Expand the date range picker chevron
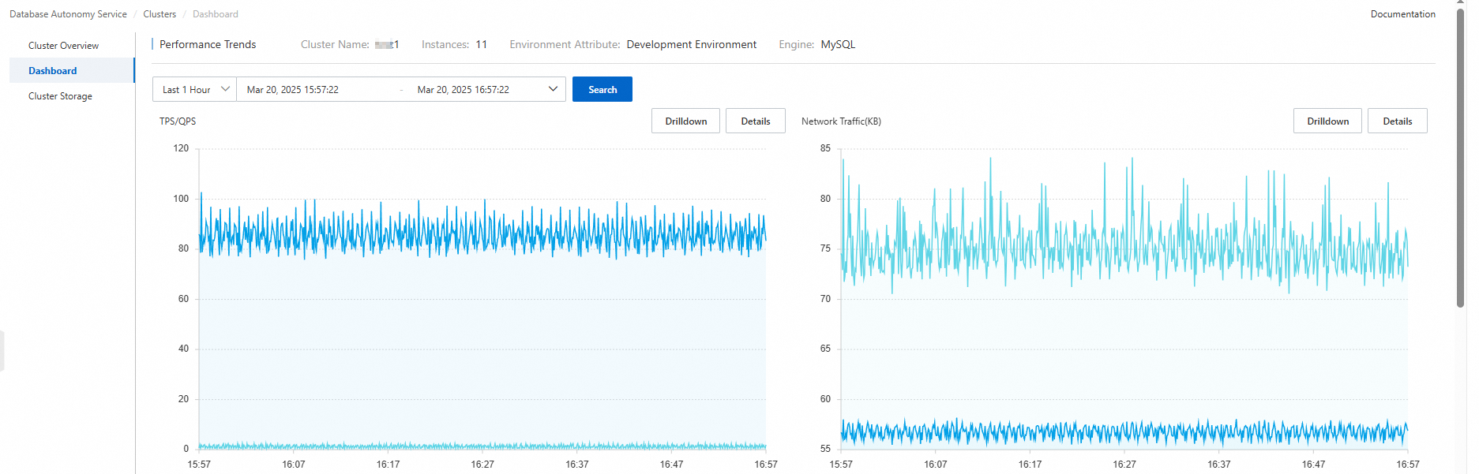This screenshot has height=474, width=1479. coord(553,89)
